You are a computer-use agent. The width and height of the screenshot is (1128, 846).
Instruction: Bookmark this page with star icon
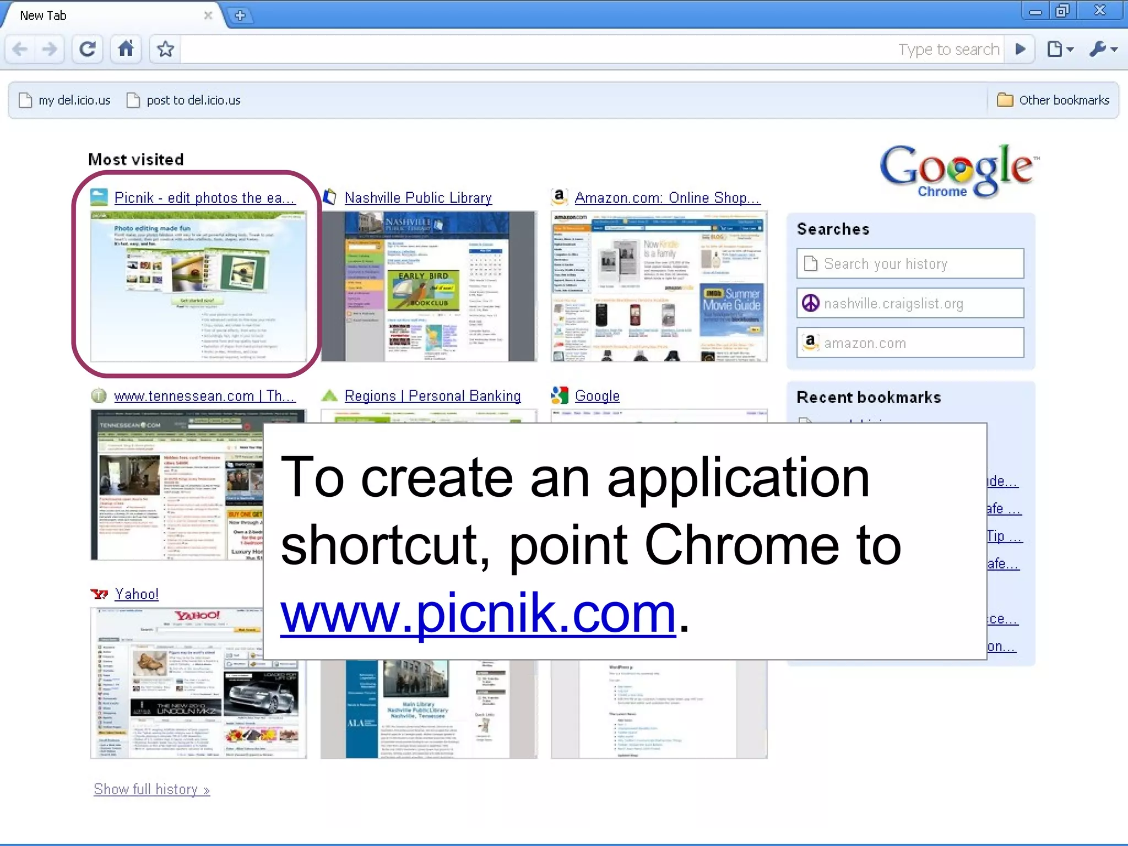click(165, 50)
